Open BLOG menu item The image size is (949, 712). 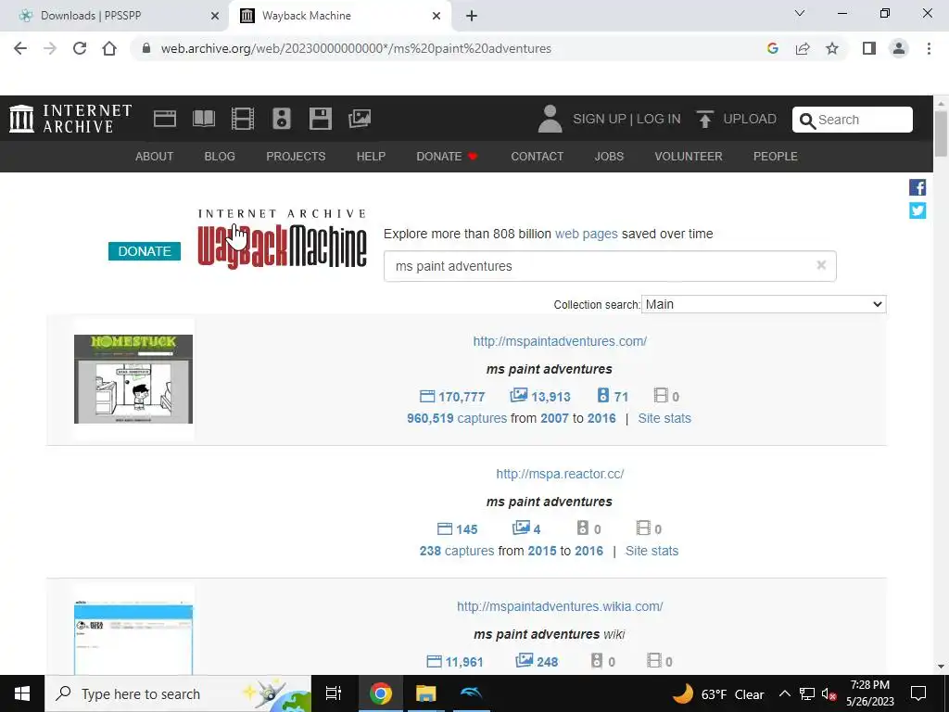[220, 156]
